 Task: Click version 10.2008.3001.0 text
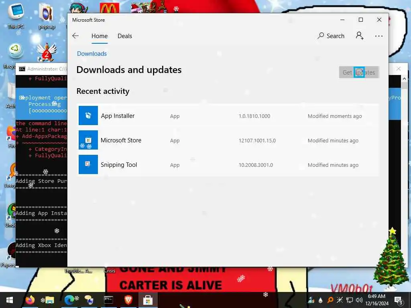256,165
